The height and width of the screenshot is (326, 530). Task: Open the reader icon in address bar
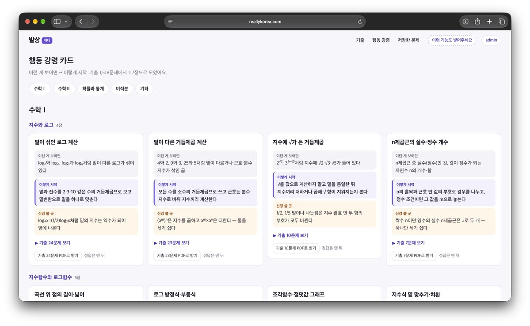[170, 22]
